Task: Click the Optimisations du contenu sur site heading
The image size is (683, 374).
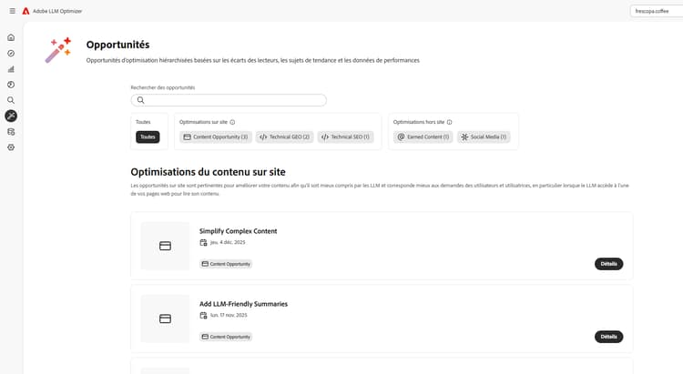Action: (x=209, y=172)
